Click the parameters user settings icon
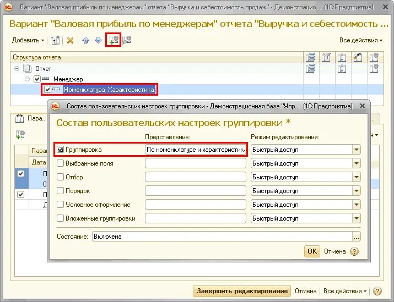This screenshot has width=394, height=302. pyautogui.click(x=20, y=134)
